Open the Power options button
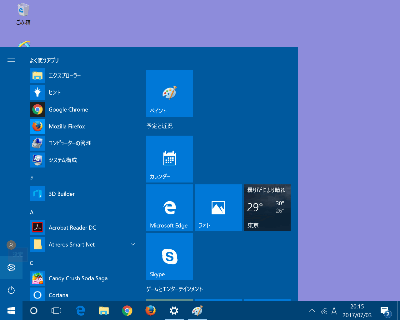Screen dimensions: 400x320 (11, 290)
